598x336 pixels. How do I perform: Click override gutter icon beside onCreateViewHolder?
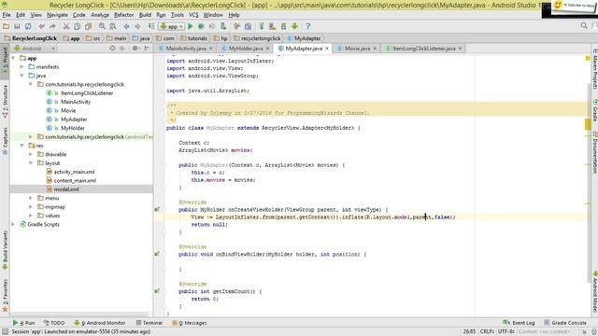pyautogui.click(x=157, y=209)
